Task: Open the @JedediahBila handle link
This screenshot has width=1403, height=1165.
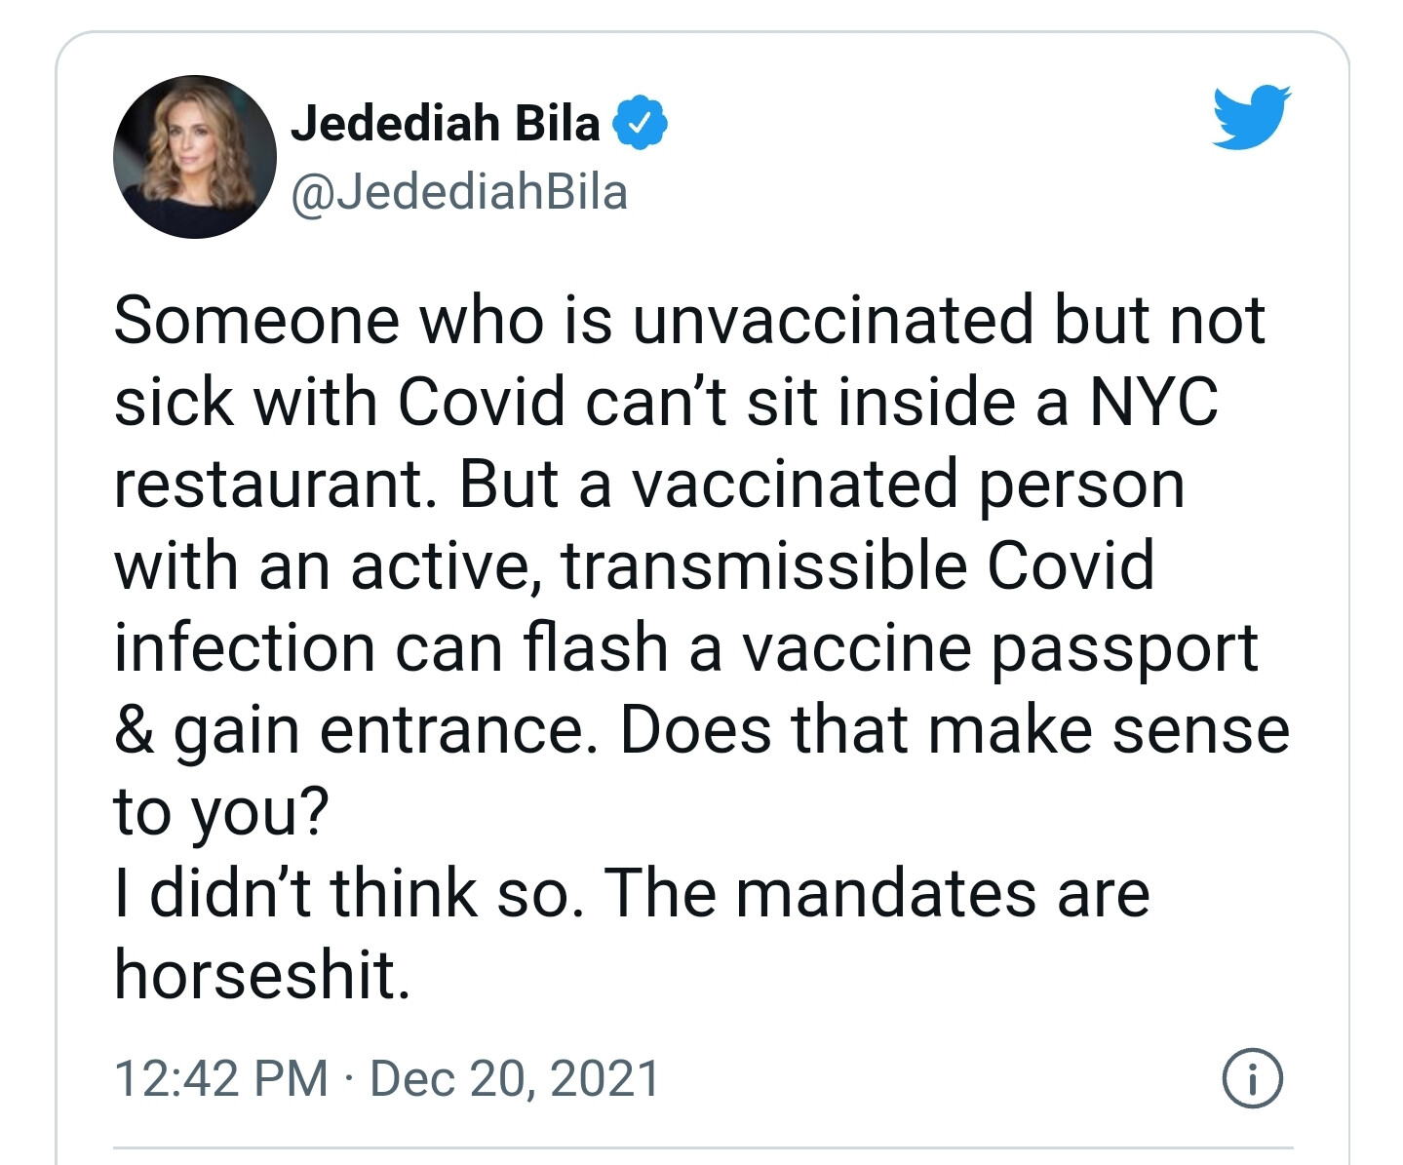Action: [459, 191]
